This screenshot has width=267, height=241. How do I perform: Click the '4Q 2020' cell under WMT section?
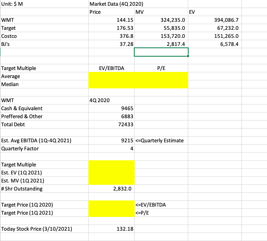click(x=111, y=100)
